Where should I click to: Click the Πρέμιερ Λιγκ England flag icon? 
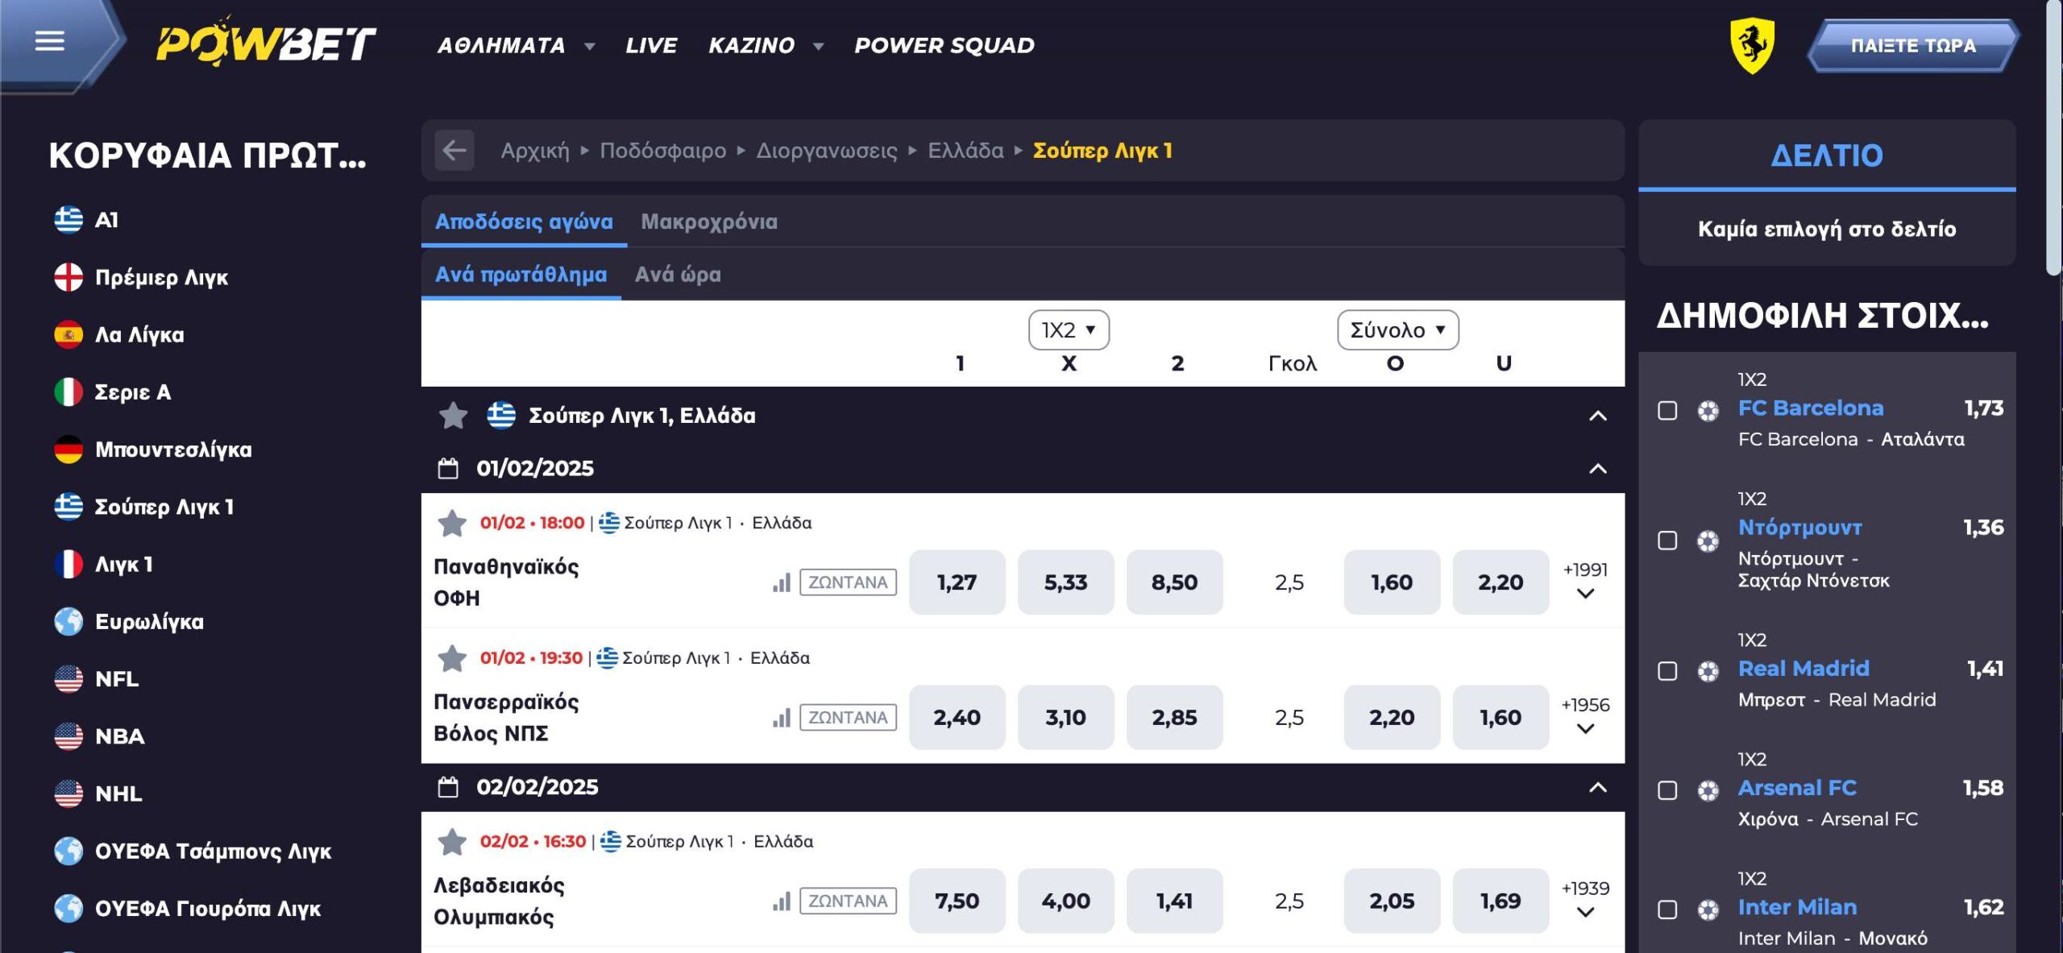click(x=68, y=277)
